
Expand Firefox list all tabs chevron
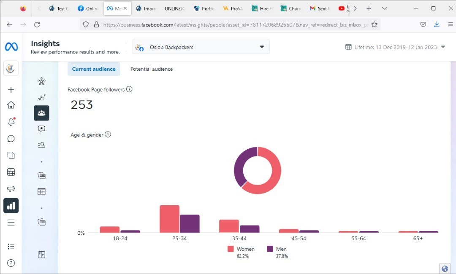coord(384,8)
